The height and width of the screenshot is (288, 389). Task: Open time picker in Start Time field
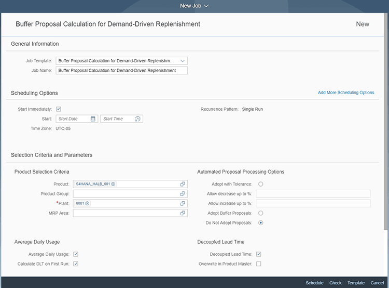(137, 119)
